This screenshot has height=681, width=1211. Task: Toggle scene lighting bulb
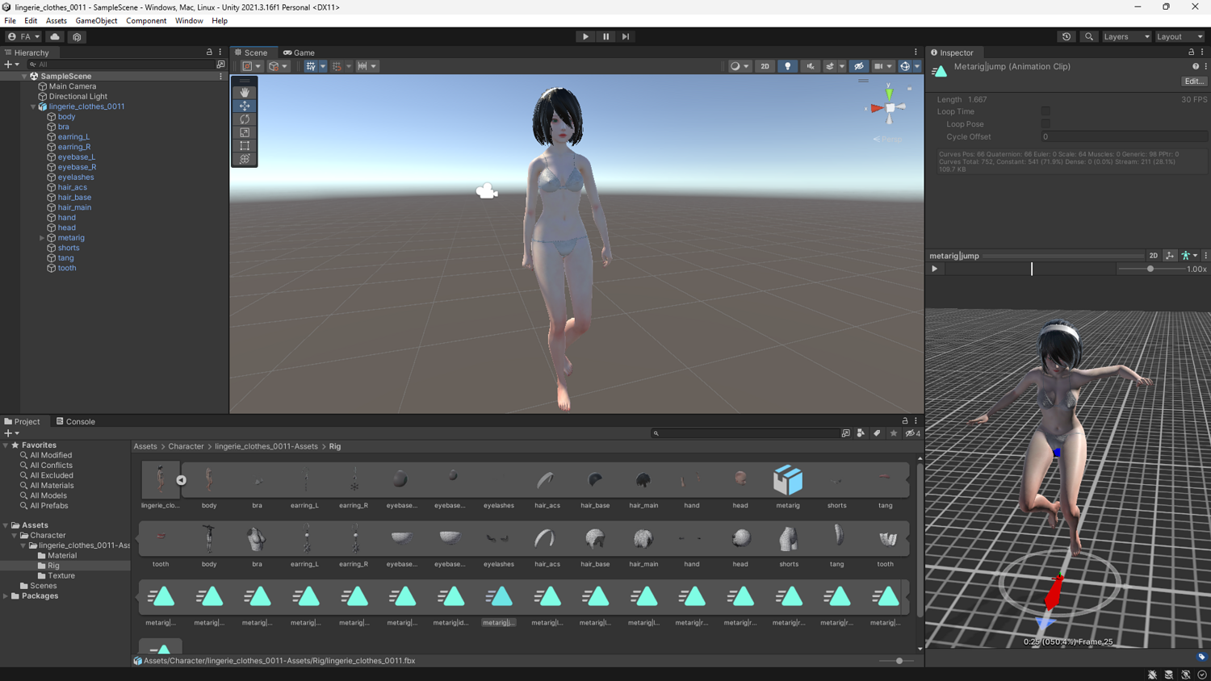click(x=788, y=66)
